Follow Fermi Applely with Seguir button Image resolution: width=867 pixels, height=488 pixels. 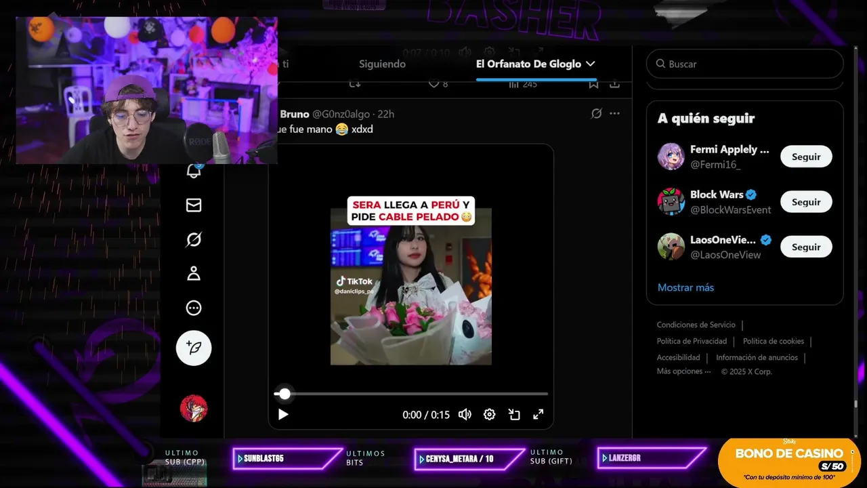tap(806, 157)
